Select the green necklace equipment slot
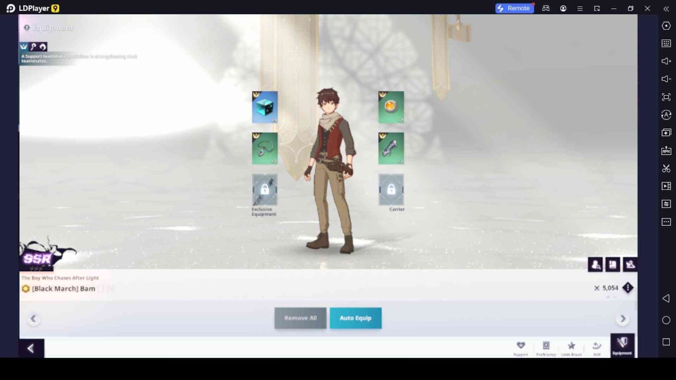676x380 pixels. 265,149
